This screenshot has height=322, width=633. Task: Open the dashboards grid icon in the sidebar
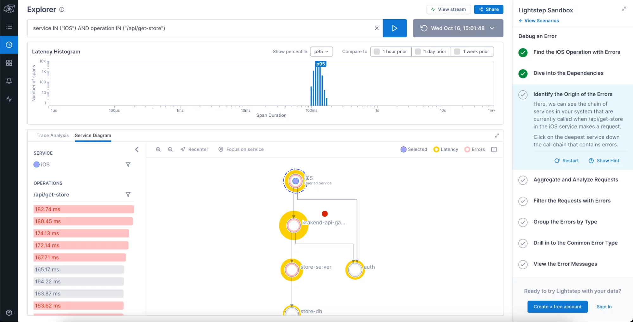9,63
